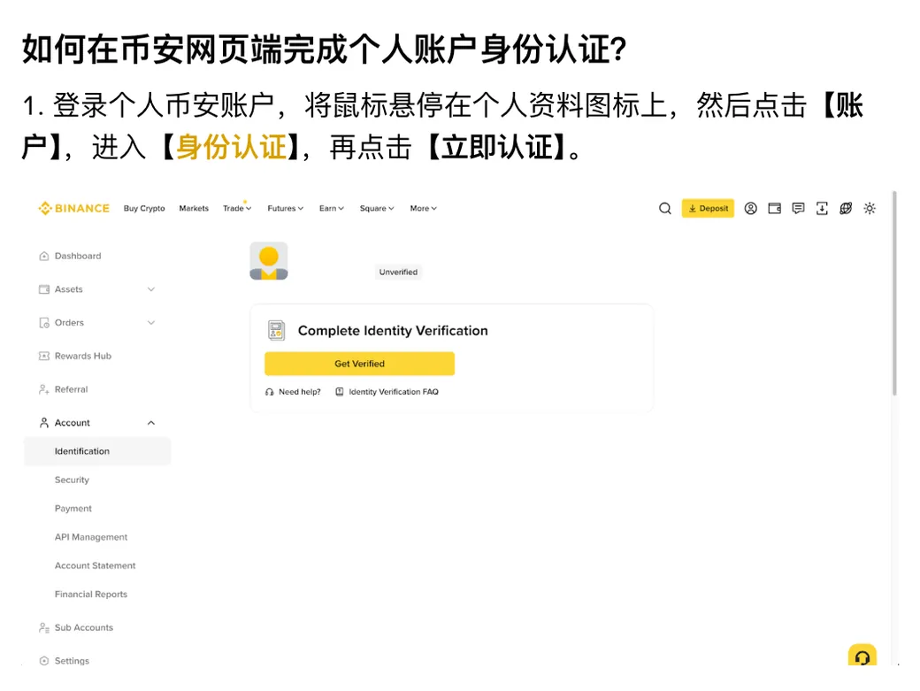Click the Dashboard home icon

tap(44, 256)
